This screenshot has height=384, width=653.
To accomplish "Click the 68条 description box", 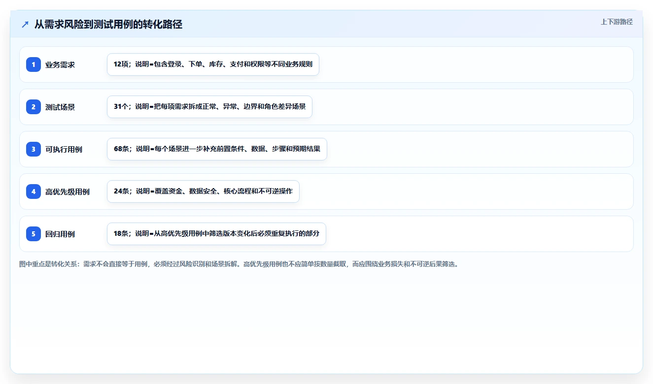I will point(217,149).
